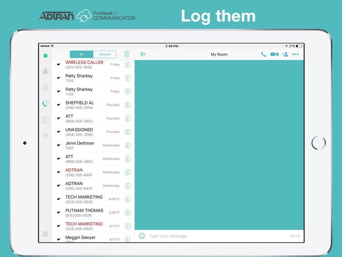The width and height of the screenshot is (342, 257).
Task: Show info for ATT Thursday entry
Action: click(x=128, y=118)
